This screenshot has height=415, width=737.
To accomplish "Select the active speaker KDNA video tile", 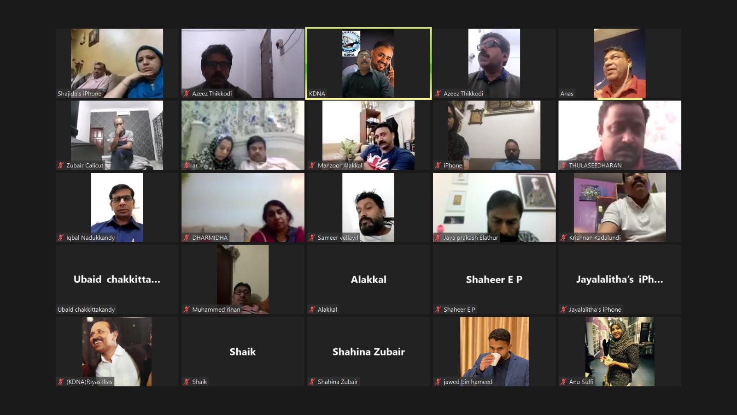I will [x=368, y=63].
